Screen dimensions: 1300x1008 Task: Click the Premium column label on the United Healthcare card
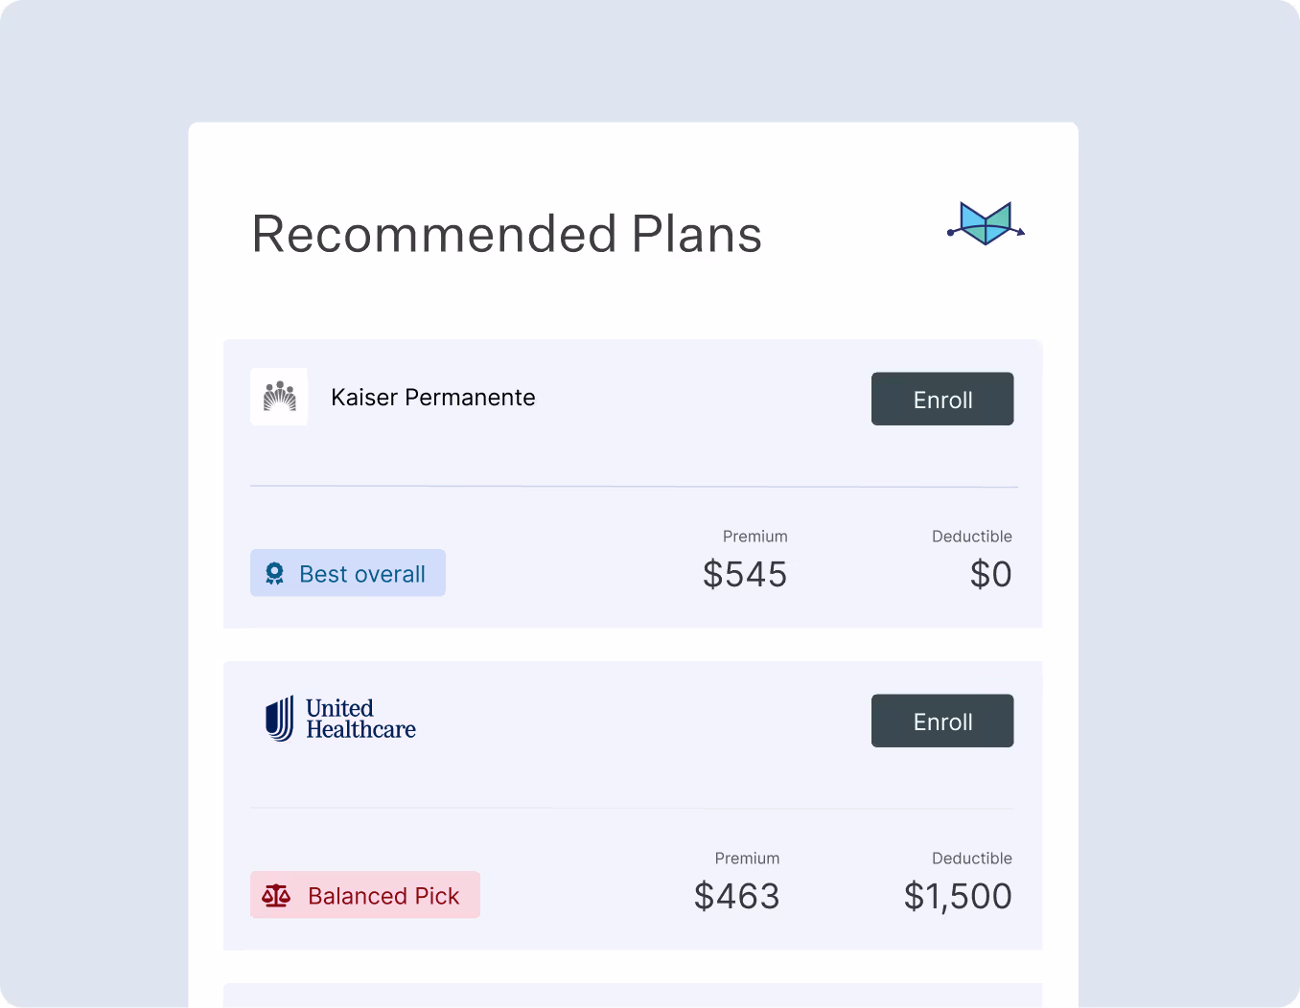[747, 858]
